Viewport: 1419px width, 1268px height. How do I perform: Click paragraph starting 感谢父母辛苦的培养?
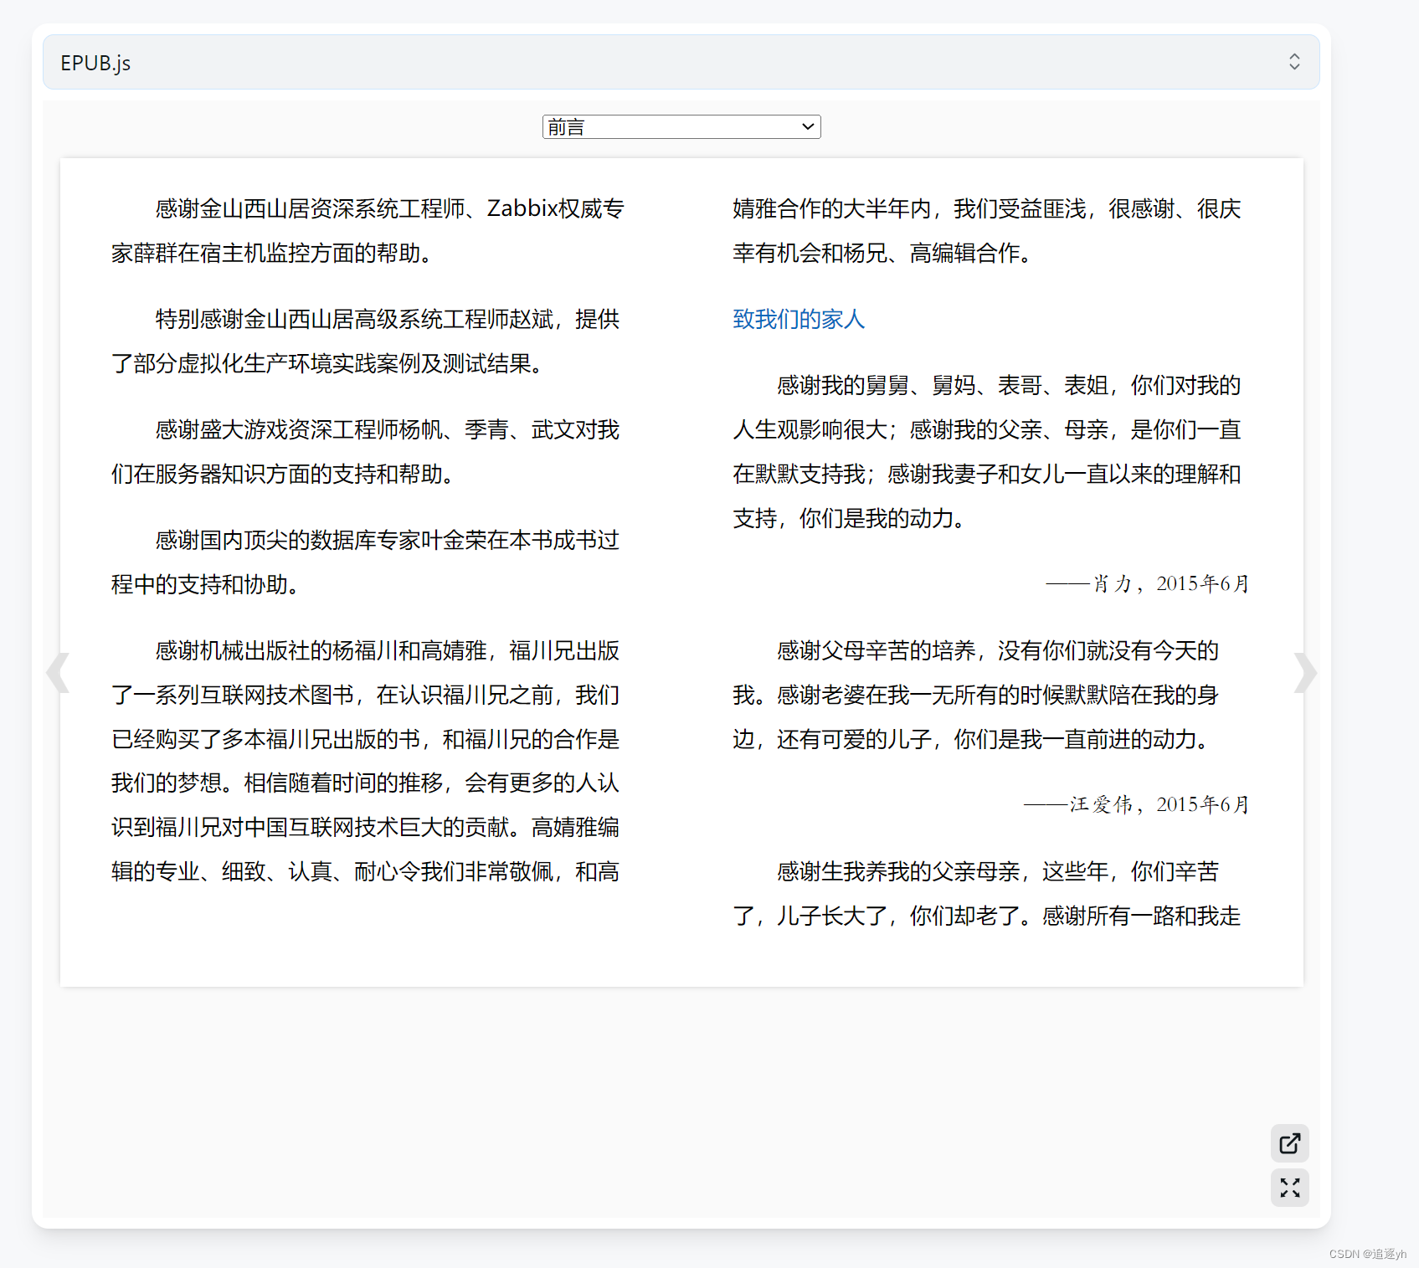click(976, 695)
